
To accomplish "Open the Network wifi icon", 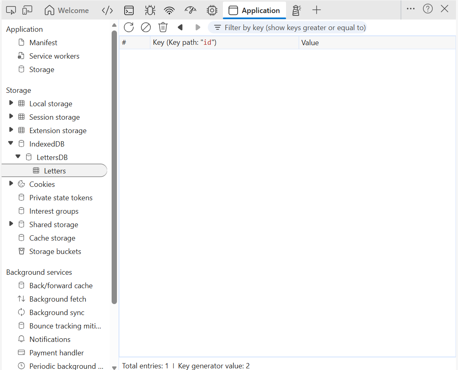I will click(x=170, y=10).
